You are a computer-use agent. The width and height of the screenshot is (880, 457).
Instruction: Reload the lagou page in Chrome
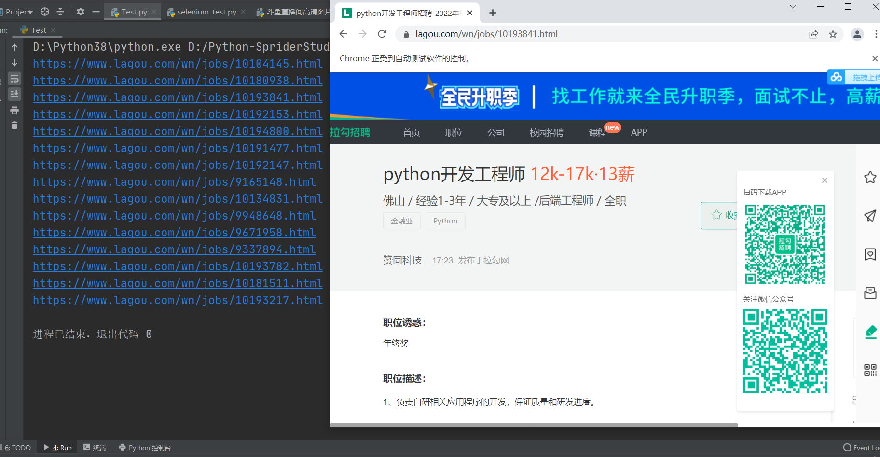coord(382,34)
